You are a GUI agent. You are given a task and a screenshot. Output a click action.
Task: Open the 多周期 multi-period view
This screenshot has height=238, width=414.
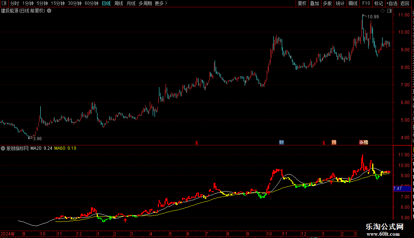(x=145, y=3)
